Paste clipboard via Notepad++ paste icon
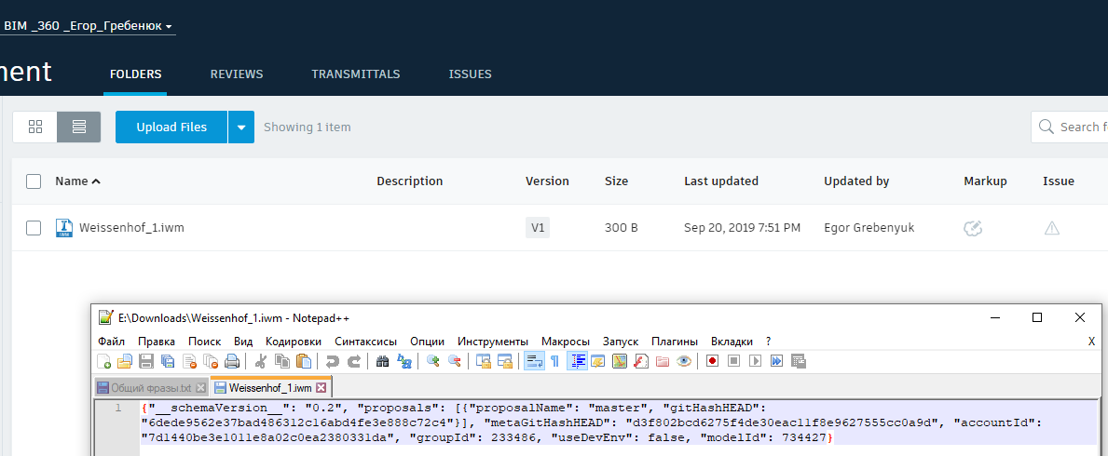1108x456 pixels. [x=304, y=361]
